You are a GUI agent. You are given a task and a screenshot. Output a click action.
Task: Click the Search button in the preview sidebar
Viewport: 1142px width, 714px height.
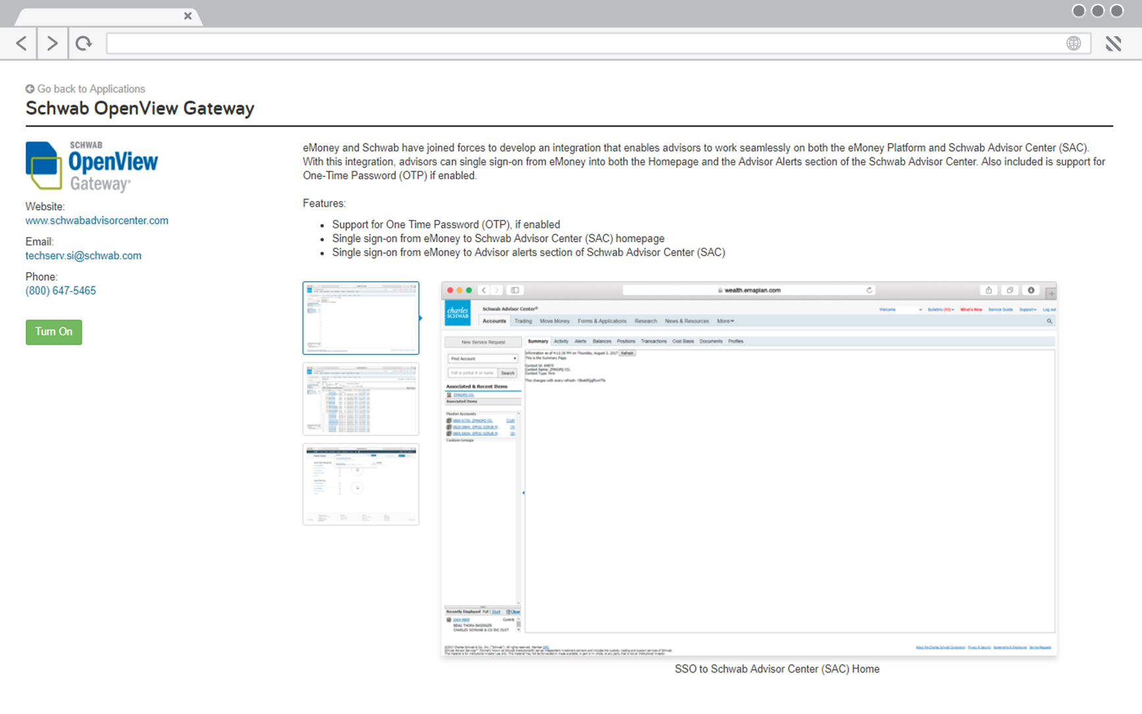click(508, 373)
